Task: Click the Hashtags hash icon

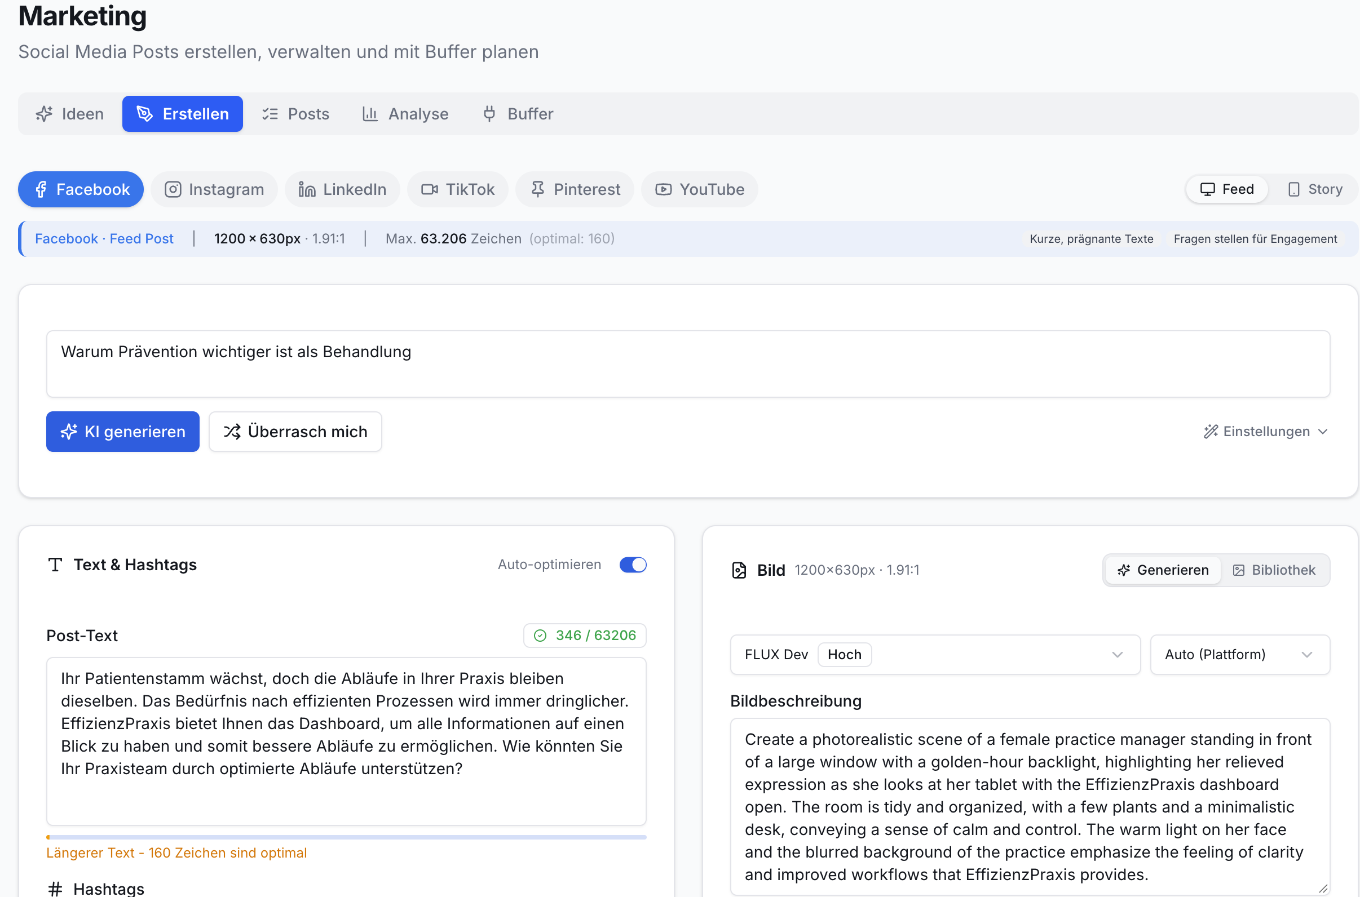Action: coord(55,889)
